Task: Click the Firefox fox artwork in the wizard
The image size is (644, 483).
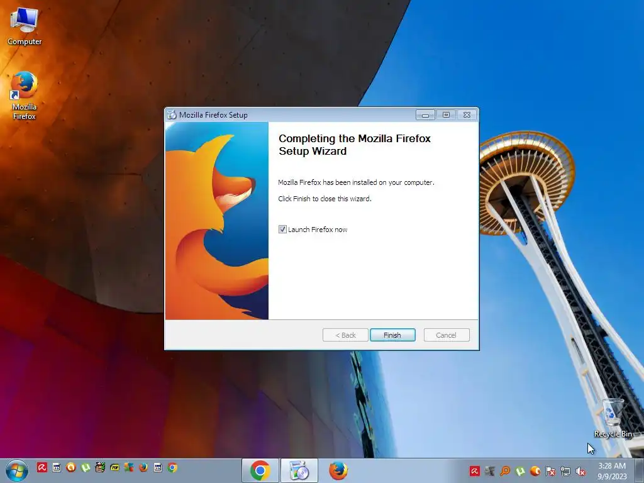Action: click(x=217, y=221)
